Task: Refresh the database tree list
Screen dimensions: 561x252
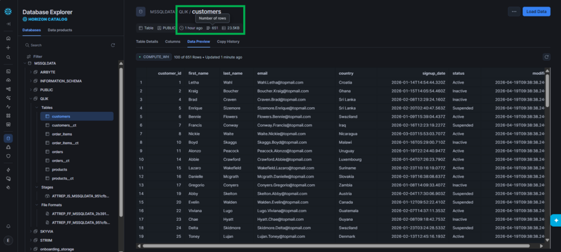Action: (x=113, y=45)
